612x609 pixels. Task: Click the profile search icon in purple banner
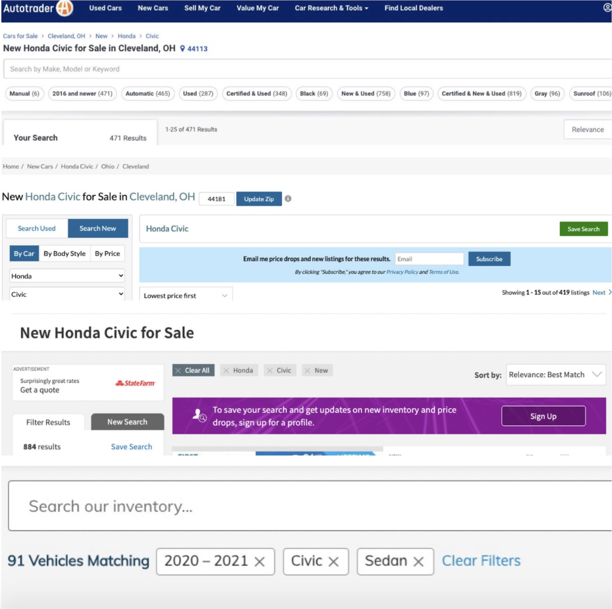(199, 415)
